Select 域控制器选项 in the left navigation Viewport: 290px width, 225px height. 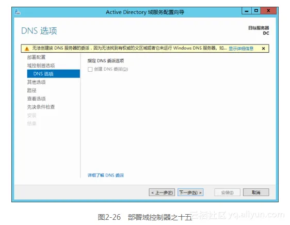[x=41, y=66]
